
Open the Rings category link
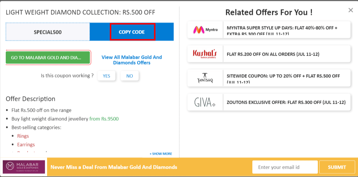[23, 136]
